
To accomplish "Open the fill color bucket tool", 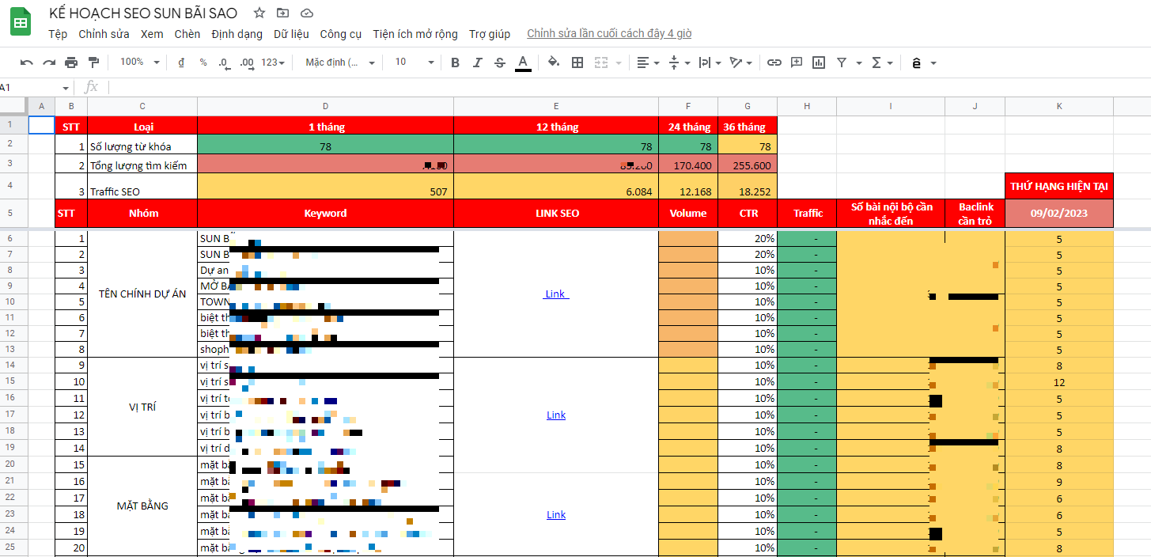I will point(554,63).
